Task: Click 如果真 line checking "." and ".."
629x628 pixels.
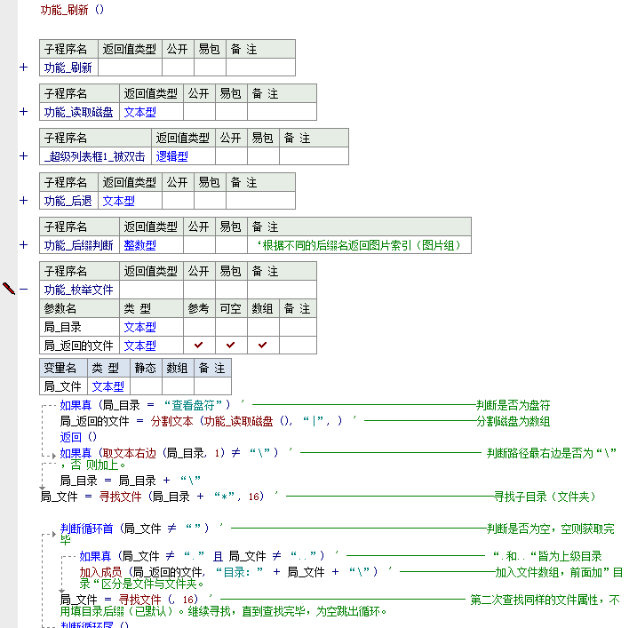Action: pos(202,556)
